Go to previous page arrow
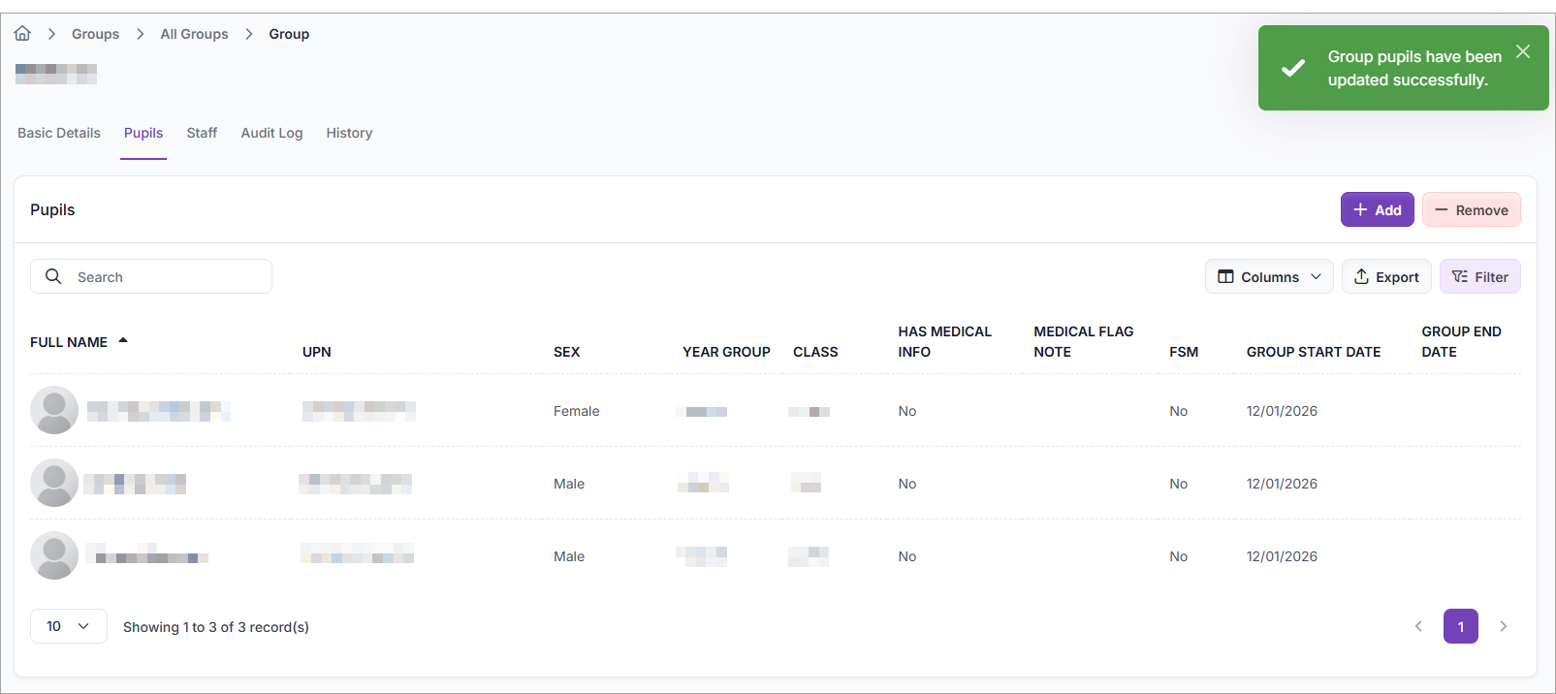1556x694 pixels. tap(1418, 626)
